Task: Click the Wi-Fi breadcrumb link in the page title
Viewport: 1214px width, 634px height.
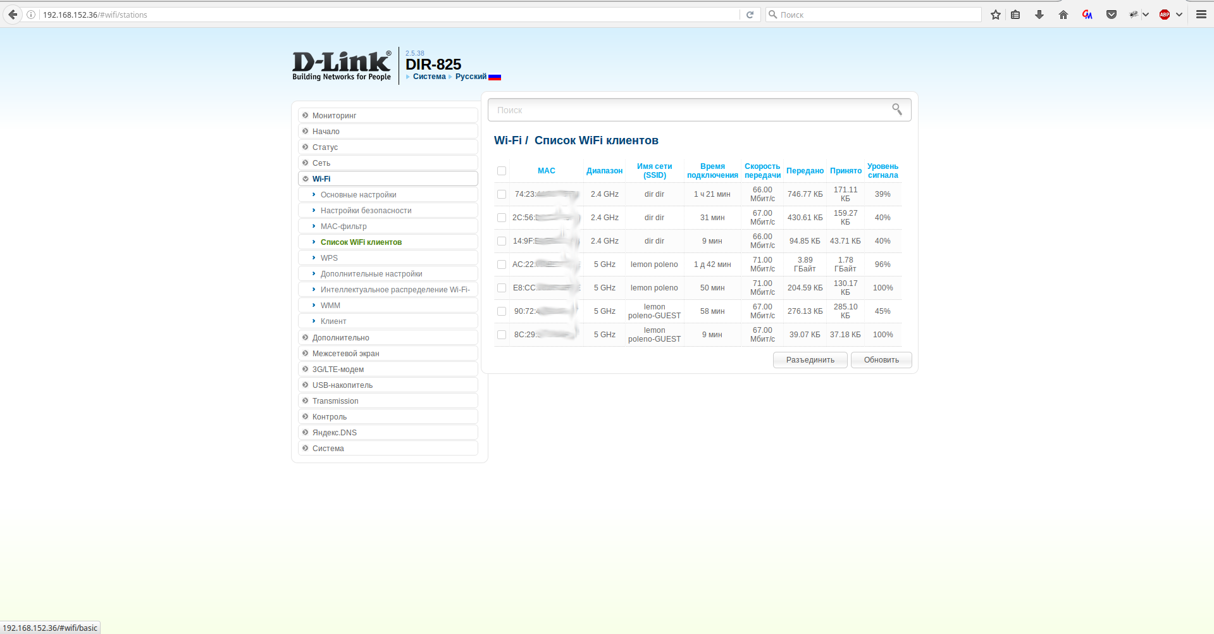Action: click(x=508, y=140)
